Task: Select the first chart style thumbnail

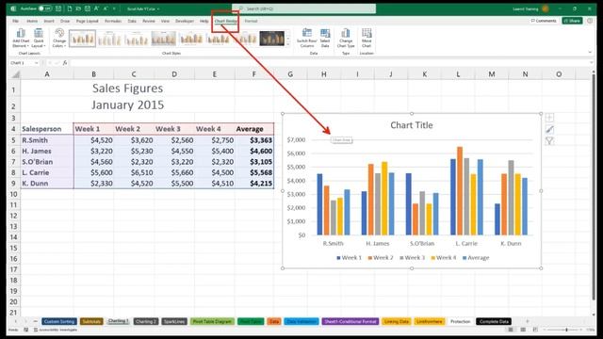Action: (82, 39)
